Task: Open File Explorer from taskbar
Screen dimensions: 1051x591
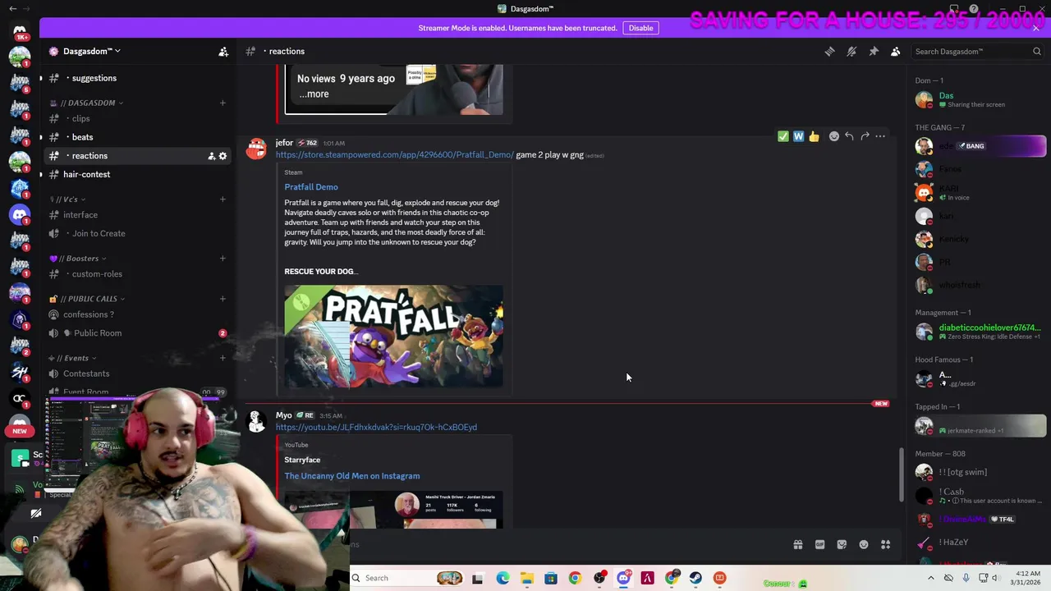Action: click(x=526, y=578)
